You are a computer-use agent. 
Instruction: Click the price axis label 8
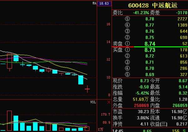109,95
